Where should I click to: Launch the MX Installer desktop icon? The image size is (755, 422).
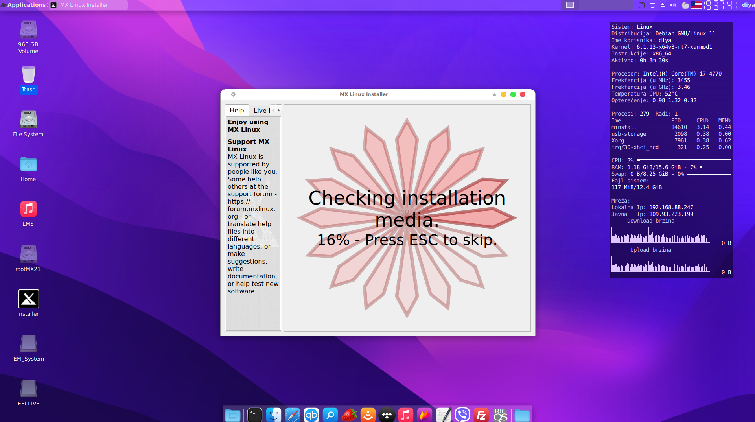click(x=28, y=303)
